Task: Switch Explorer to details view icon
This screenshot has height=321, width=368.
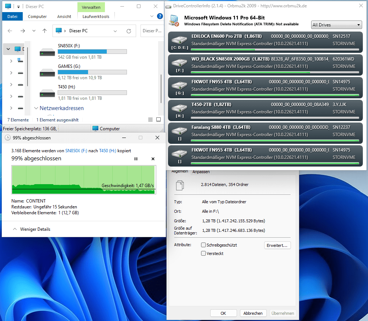Action: coord(150,120)
